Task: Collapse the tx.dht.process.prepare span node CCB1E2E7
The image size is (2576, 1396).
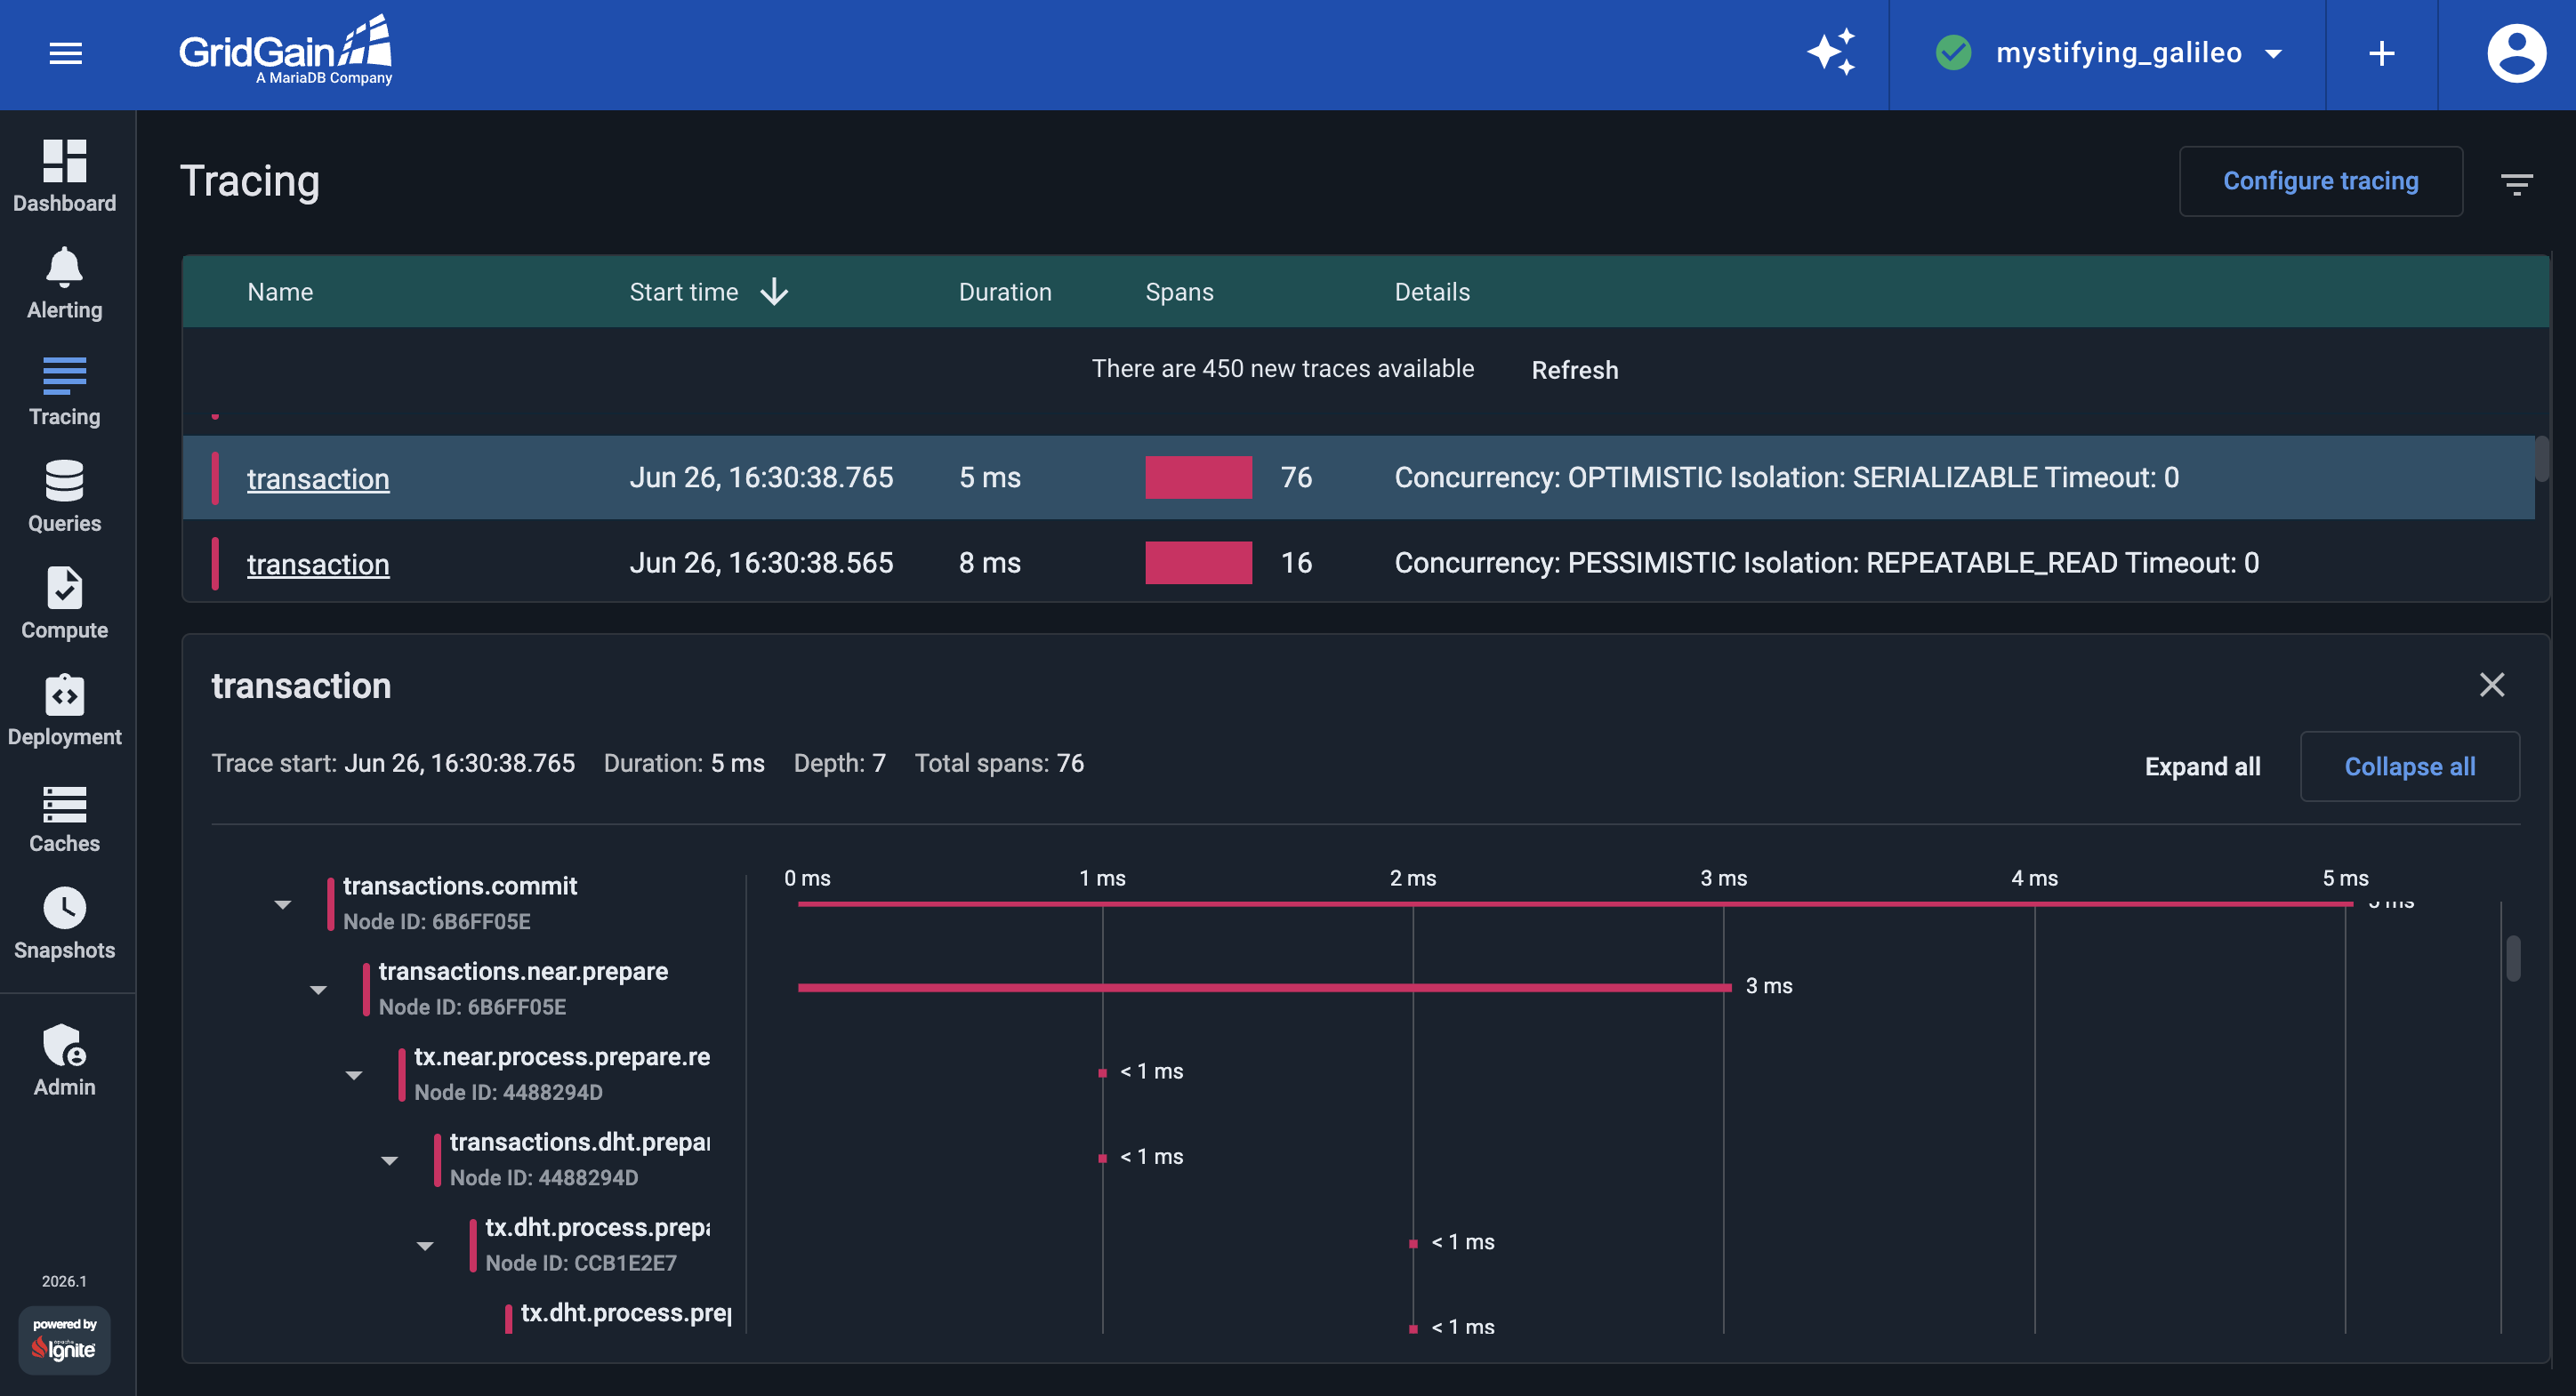Action: [425, 1246]
